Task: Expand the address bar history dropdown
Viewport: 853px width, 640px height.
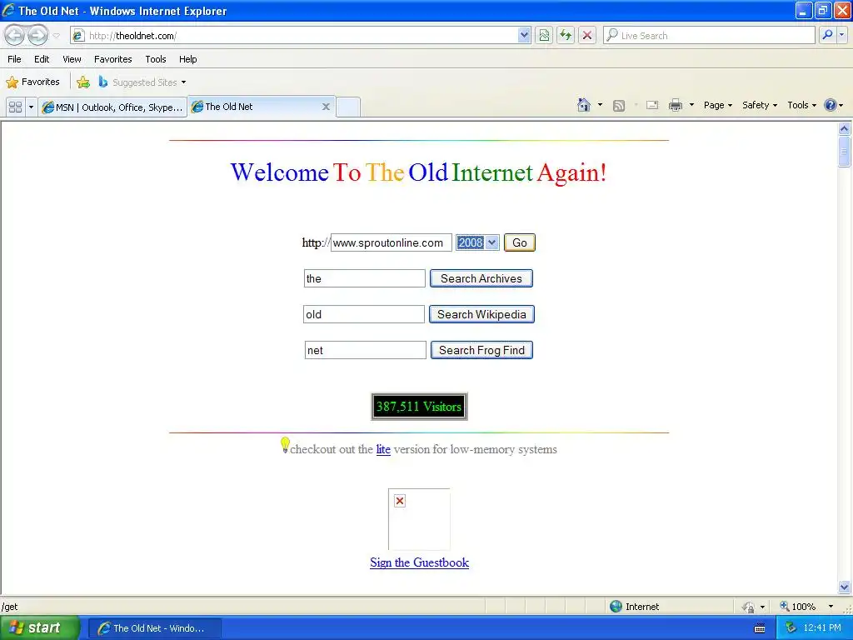Action: tap(524, 35)
